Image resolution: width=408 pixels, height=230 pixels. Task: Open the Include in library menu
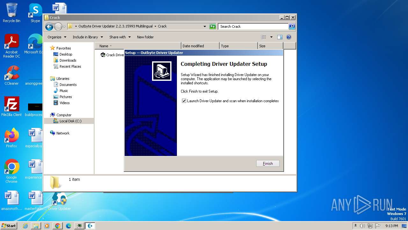click(88, 37)
